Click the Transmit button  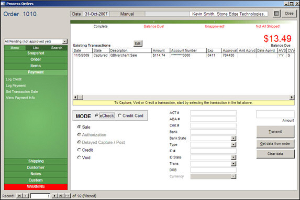pos(275,132)
